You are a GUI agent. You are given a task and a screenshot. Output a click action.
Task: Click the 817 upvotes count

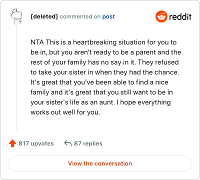(36, 143)
